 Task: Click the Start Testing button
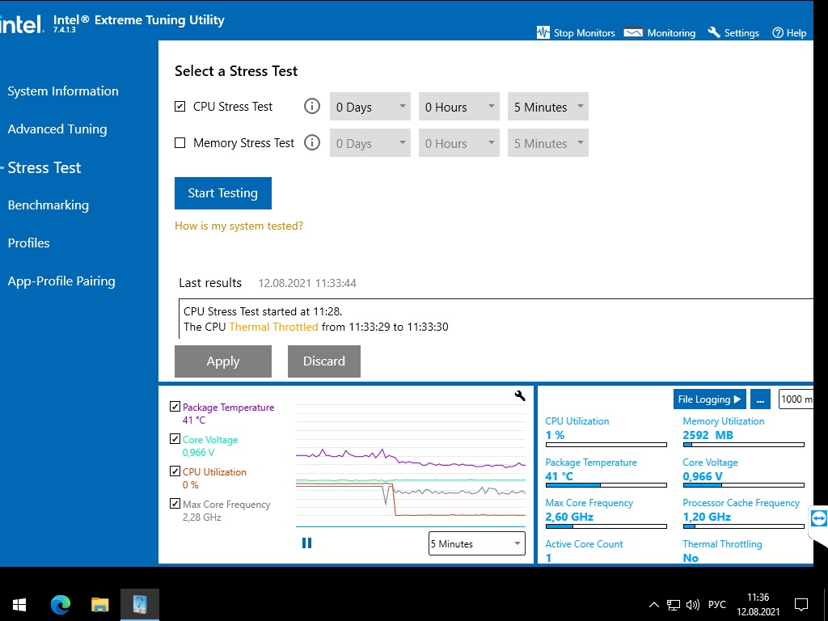[x=223, y=193]
